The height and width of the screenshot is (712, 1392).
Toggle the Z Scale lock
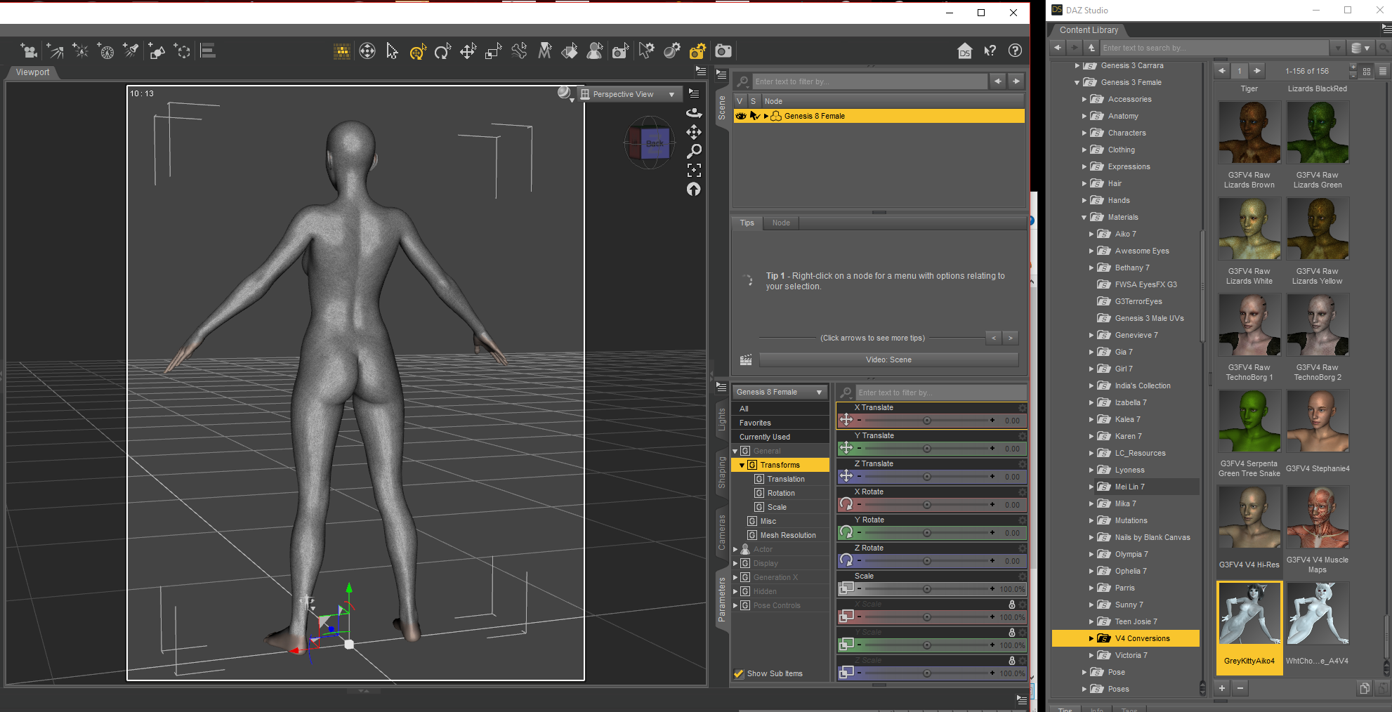[x=1012, y=661]
